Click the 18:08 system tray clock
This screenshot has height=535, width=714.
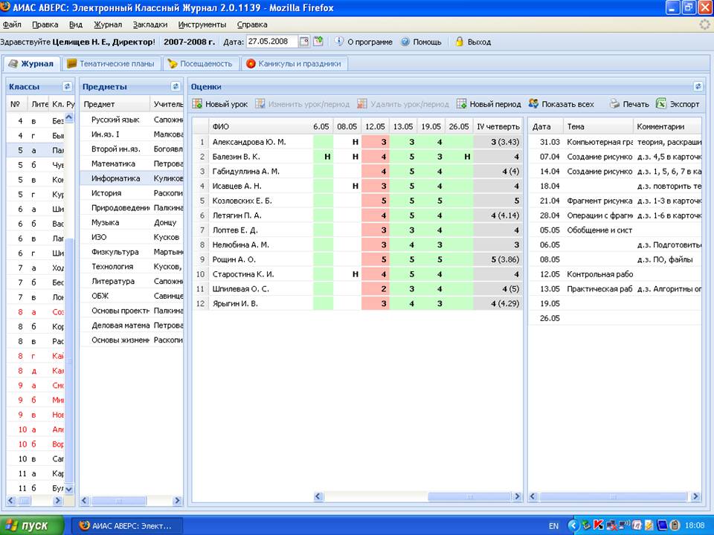point(695,526)
